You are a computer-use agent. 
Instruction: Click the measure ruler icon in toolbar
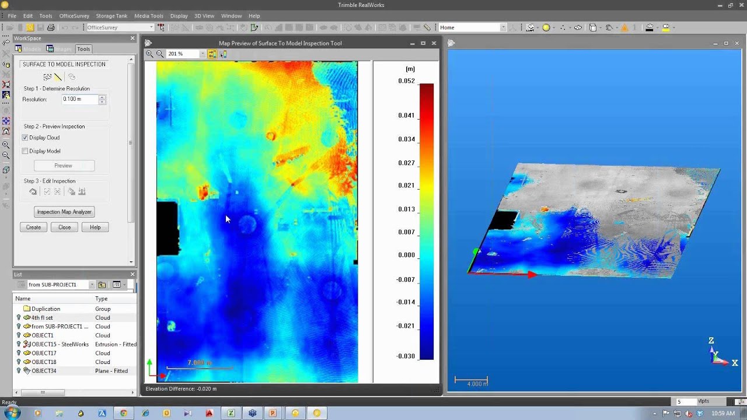tap(427, 27)
